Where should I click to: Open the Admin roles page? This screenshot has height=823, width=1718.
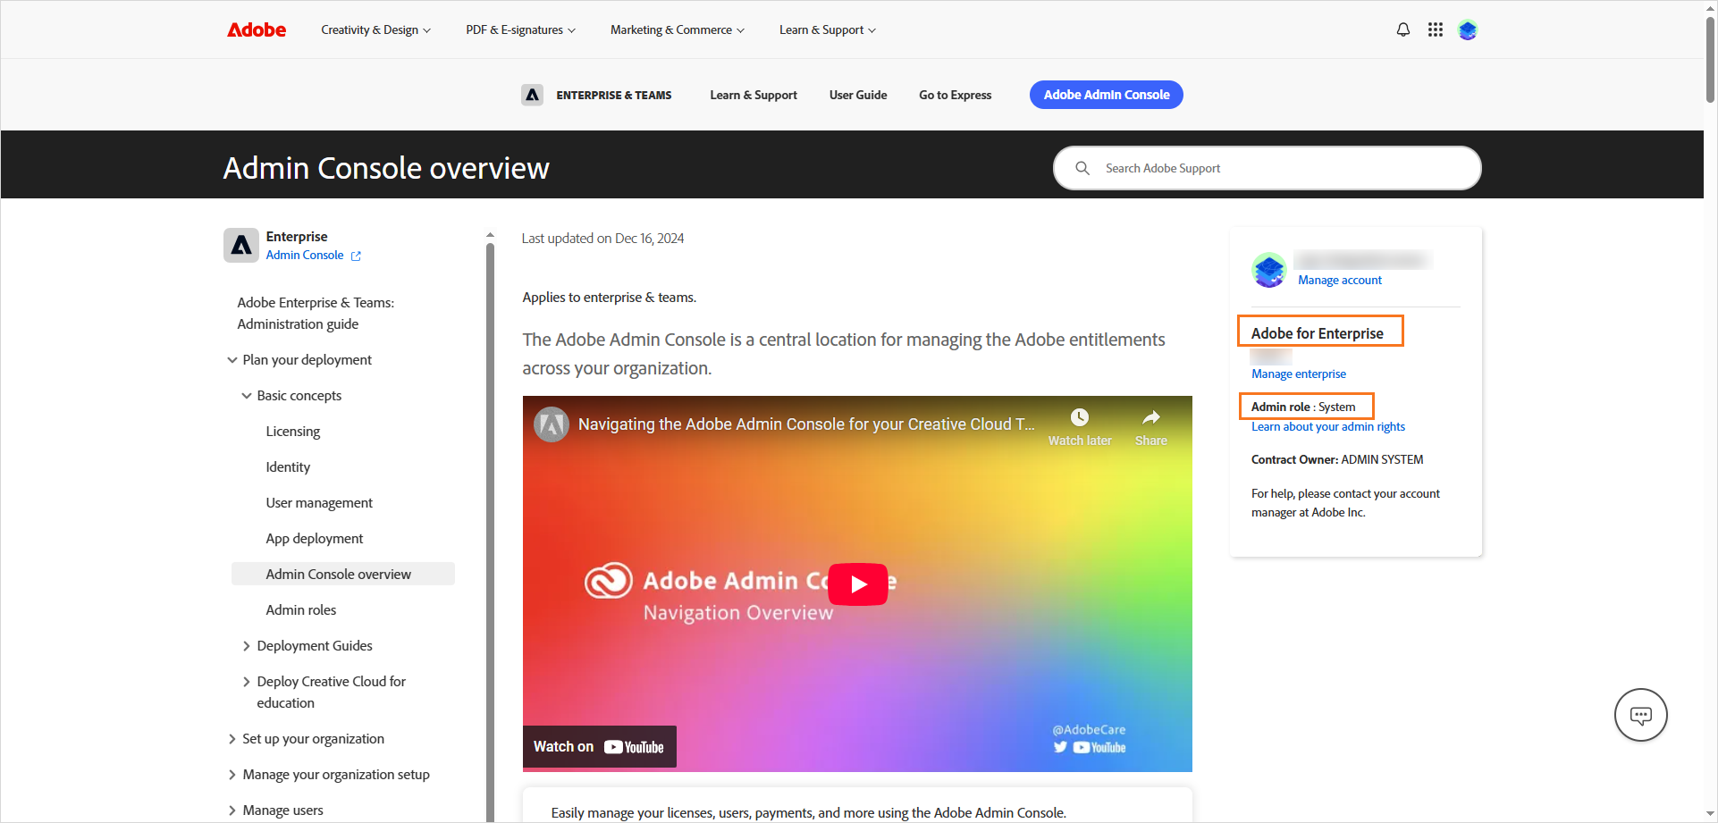[301, 610]
